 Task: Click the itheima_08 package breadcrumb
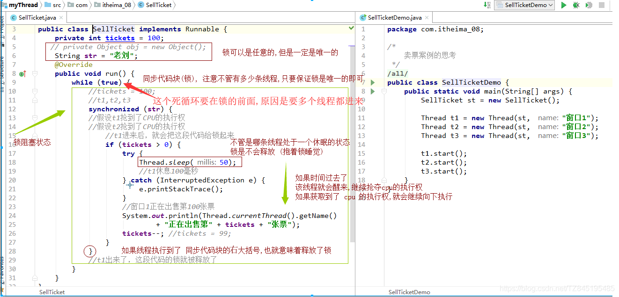(x=115, y=5)
